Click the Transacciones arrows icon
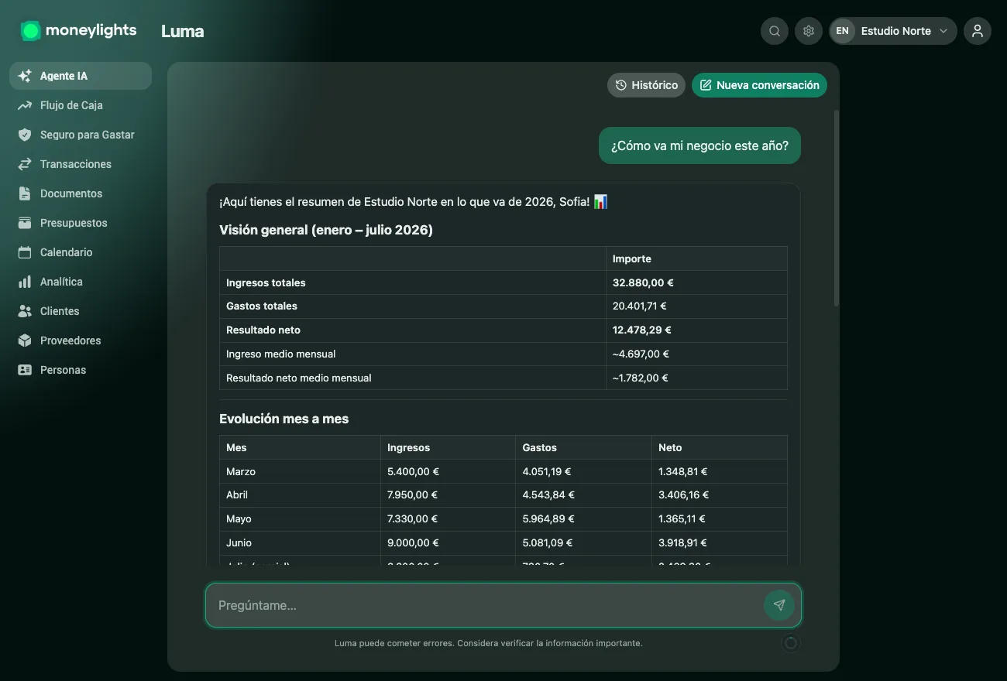The image size is (1007, 681). pyautogui.click(x=25, y=164)
